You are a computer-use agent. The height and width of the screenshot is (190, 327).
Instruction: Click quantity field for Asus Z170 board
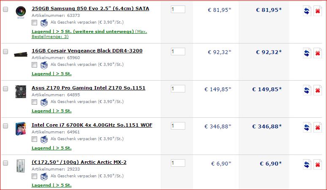point(178,89)
